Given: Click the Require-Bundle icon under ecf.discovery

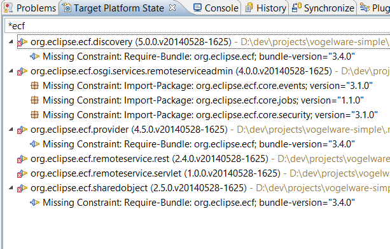Looking at the screenshot, I should click(34, 57).
